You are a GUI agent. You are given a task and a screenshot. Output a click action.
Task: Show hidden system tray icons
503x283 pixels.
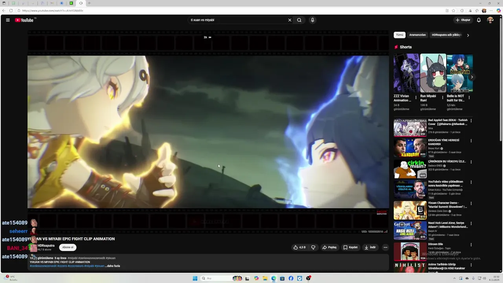[x=455, y=278]
